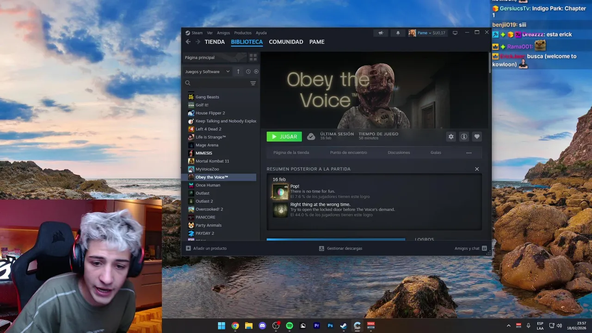Switch to the PAME profile tab
The height and width of the screenshot is (333, 592).
tap(317, 42)
